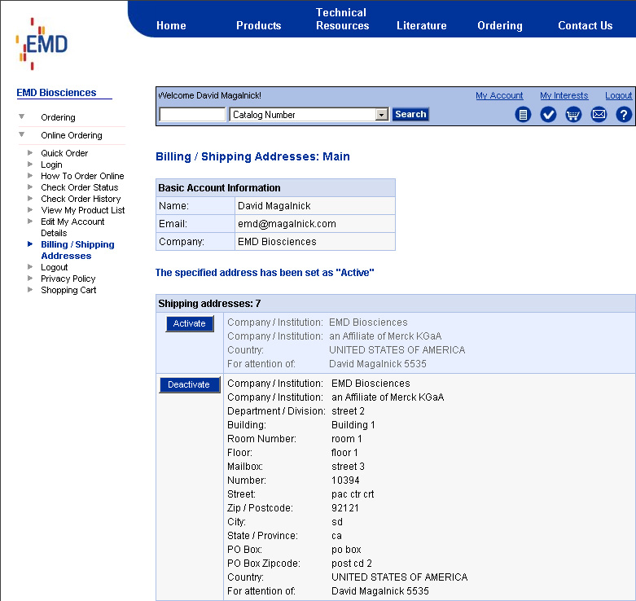Image resolution: width=636 pixels, height=601 pixels.
Task: Open the Catalog Number dropdown
Action: click(x=309, y=115)
